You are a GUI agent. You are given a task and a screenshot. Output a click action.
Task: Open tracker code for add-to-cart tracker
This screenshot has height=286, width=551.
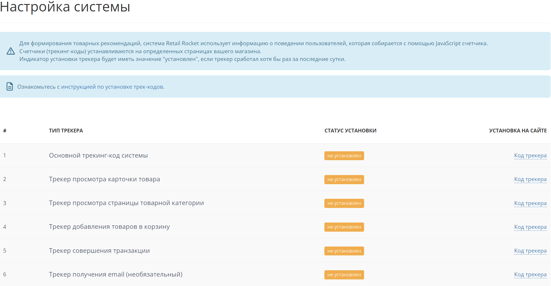click(530, 227)
